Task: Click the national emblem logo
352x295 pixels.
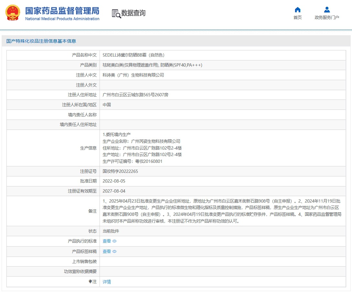Action: (13, 13)
